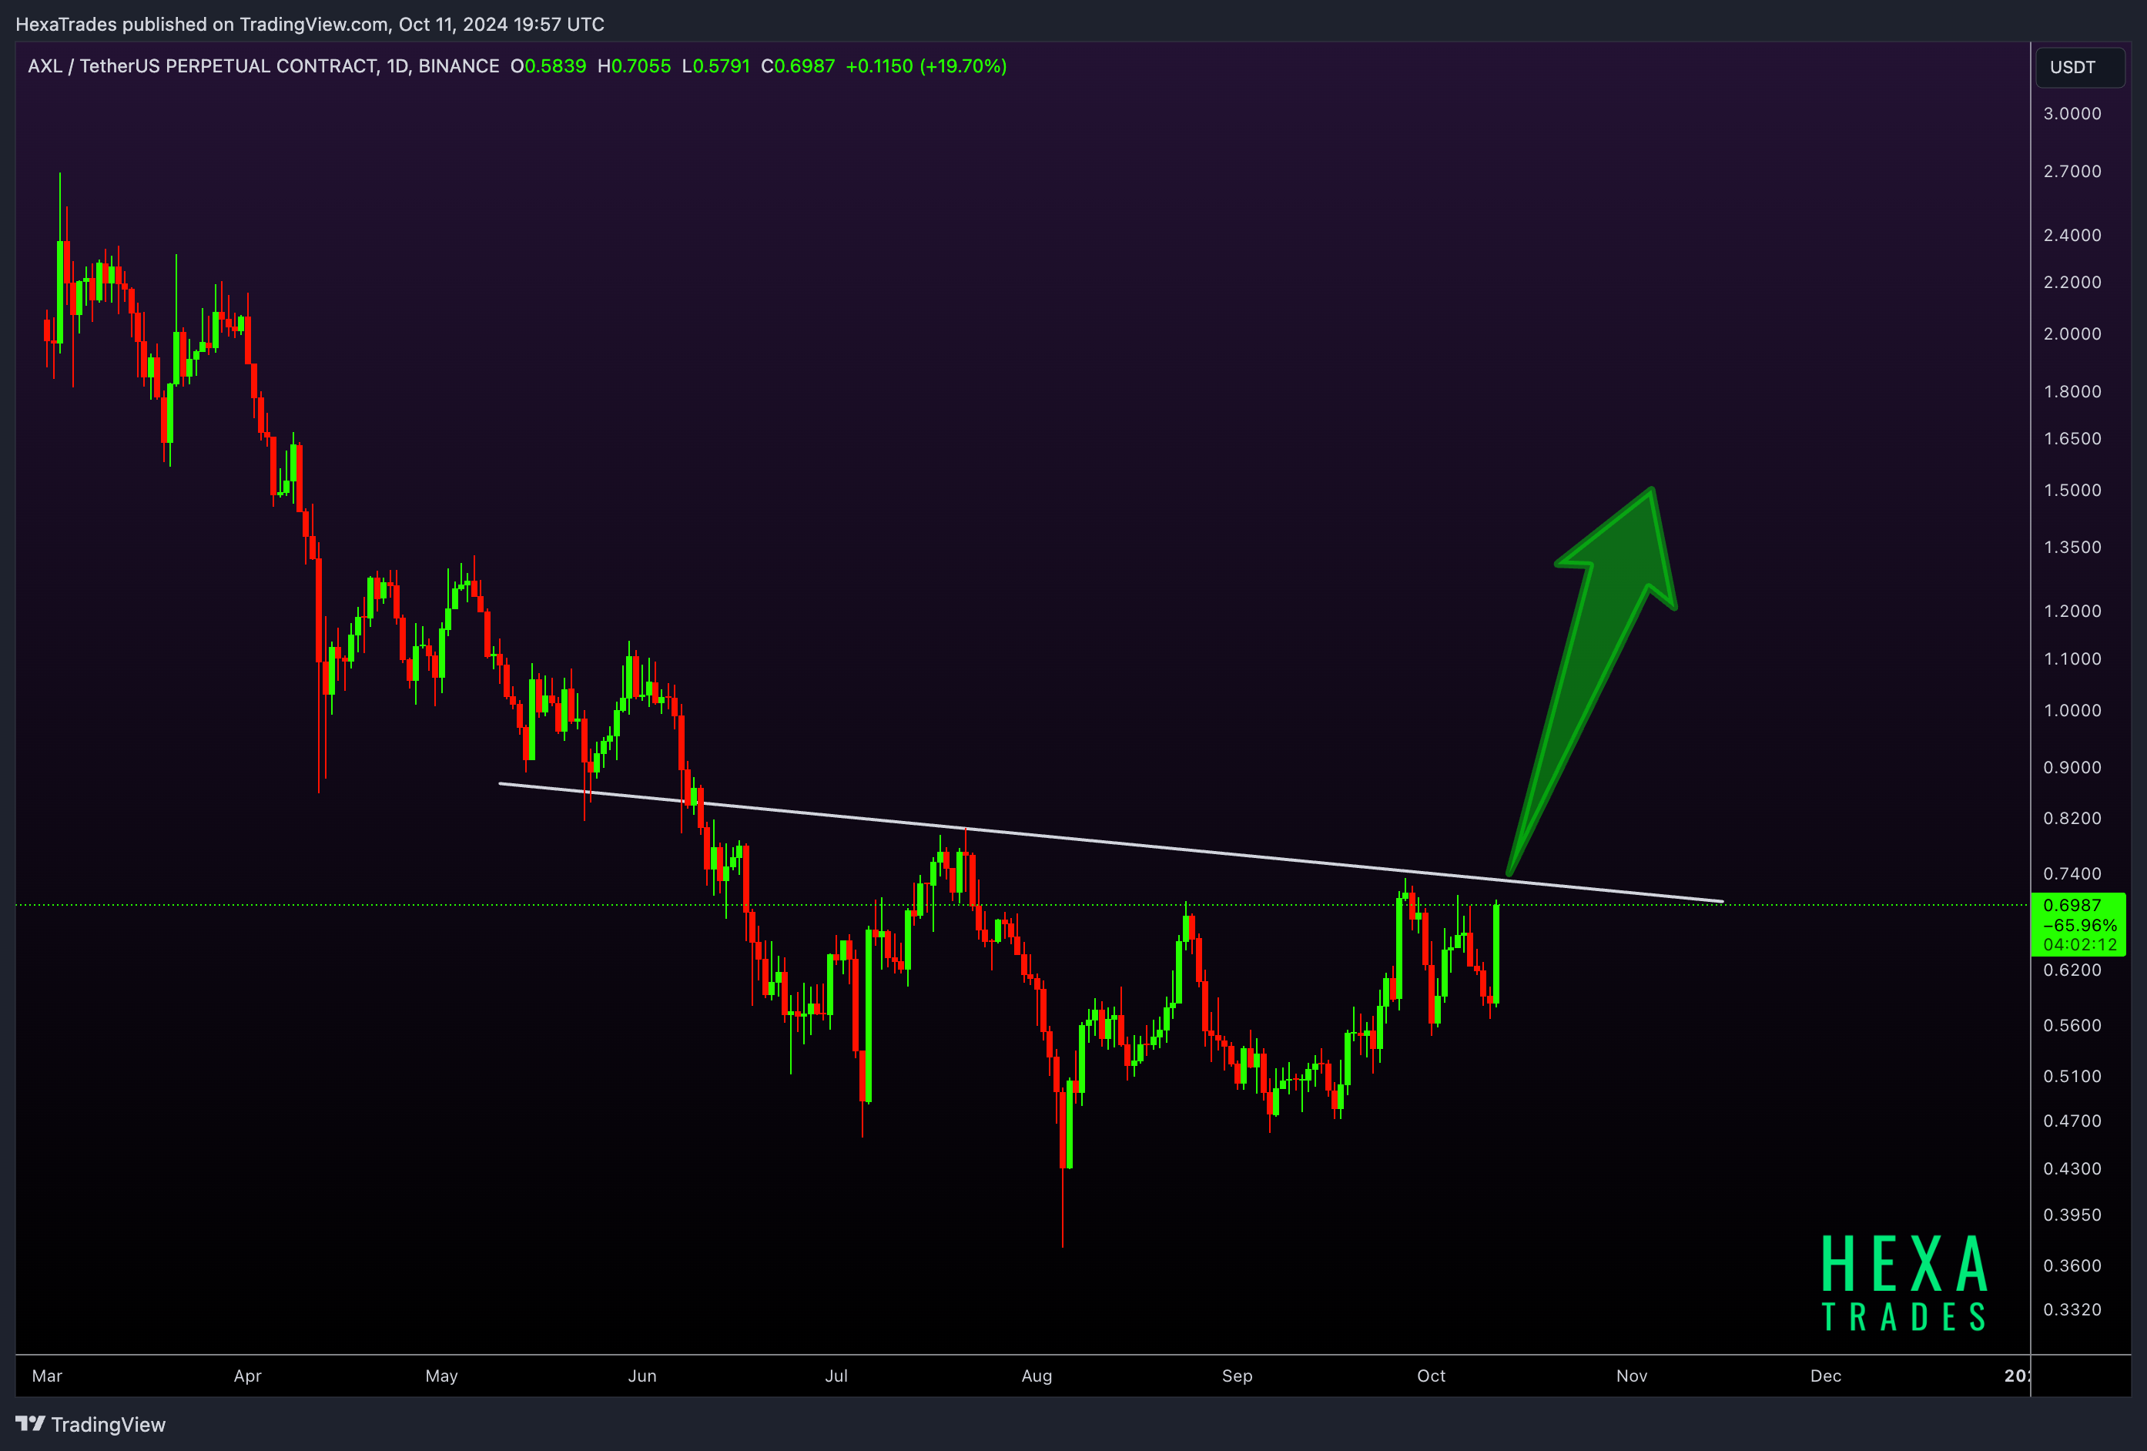Click the Aug label on time axis
2147x1451 pixels.
(1037, 1376)
